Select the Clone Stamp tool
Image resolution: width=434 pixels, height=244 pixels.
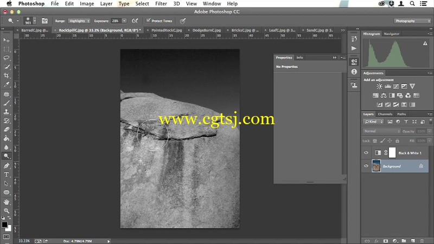[6, 112]
